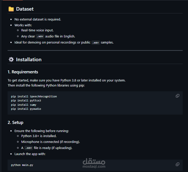This screenshot has width=188, height=172.
Task: Click the .wav code tag in 'Any clear' line
Action: 40,36
